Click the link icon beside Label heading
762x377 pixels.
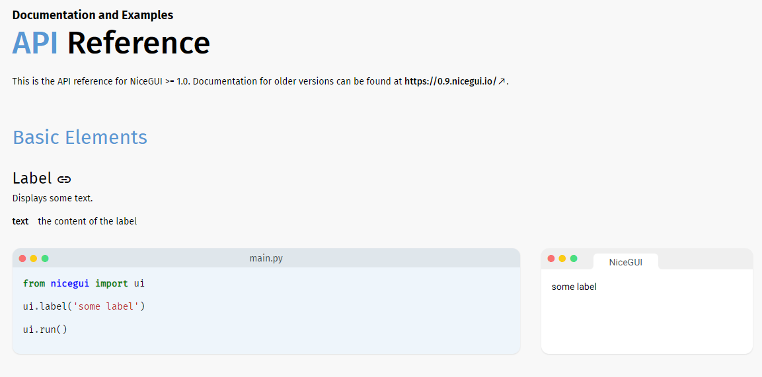coord(64,179)
